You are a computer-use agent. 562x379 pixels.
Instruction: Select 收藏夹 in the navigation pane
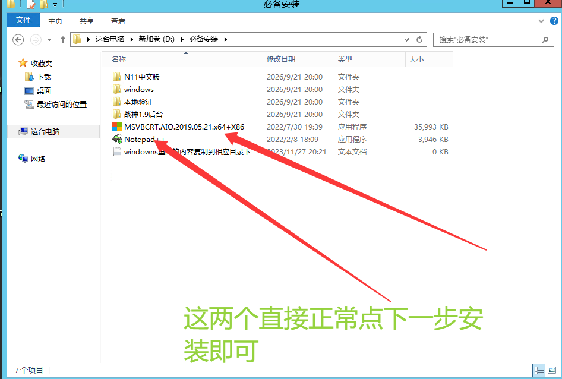42,64
